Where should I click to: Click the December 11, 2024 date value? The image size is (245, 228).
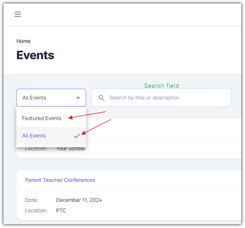pos(79,200)
